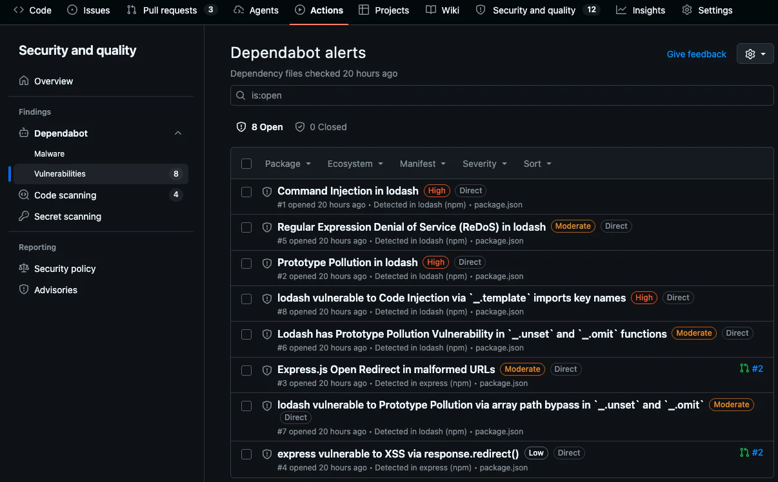Open Express.js Open Redirect in malformed URLs alert
The height and width of the screenshot is (482, 778).
(x=386, y=369)
